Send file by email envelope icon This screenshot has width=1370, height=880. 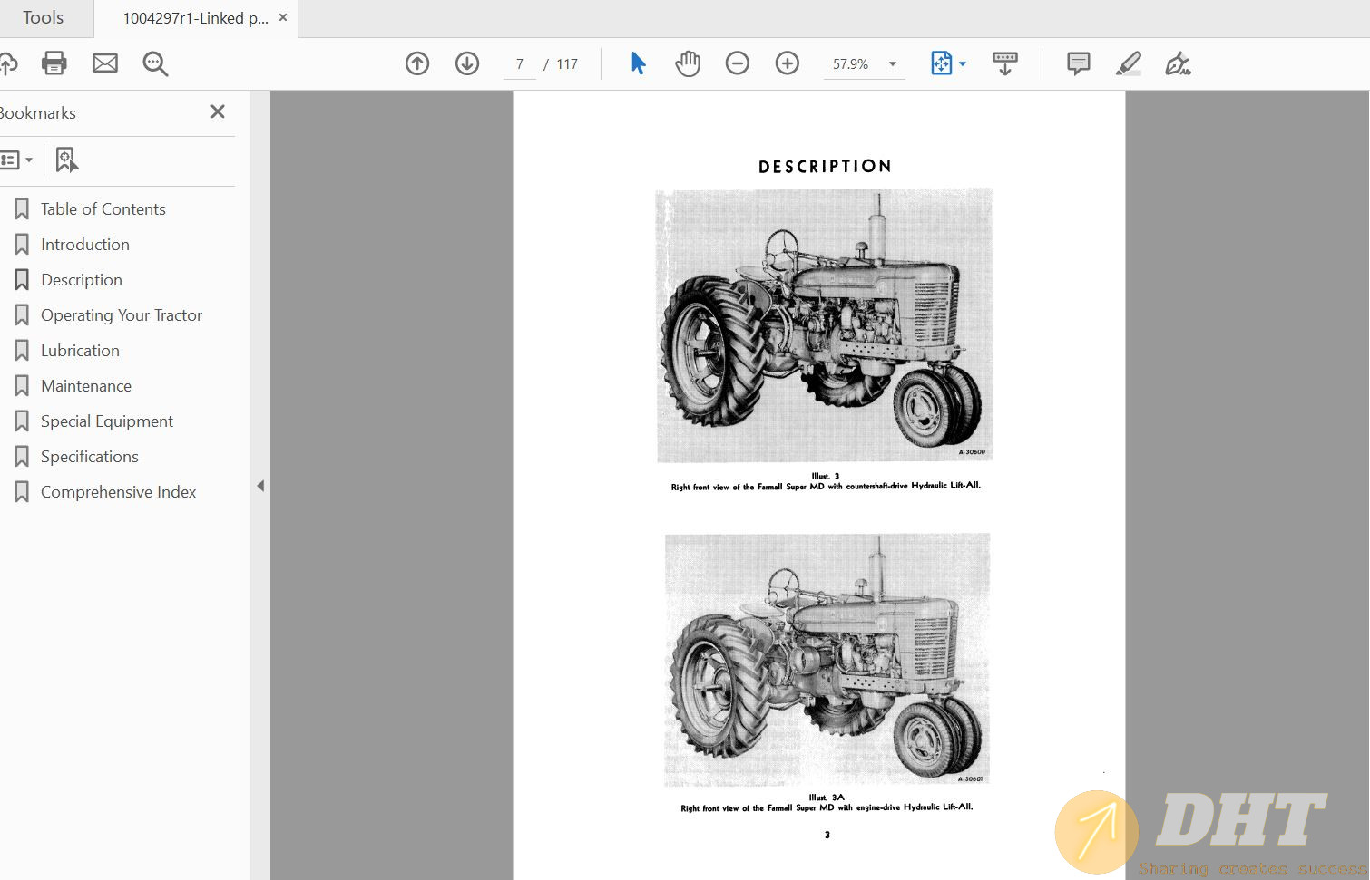pyautogui.click(x=105, y=63)
